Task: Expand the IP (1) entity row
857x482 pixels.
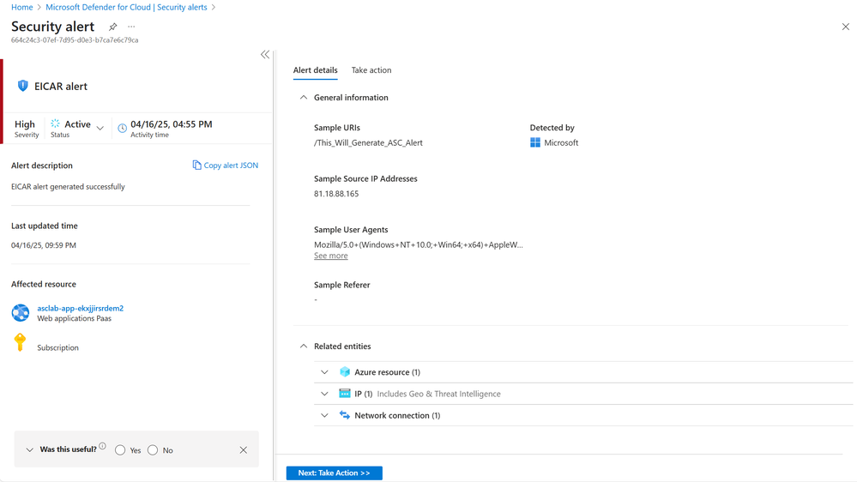Action: [324, 394]
